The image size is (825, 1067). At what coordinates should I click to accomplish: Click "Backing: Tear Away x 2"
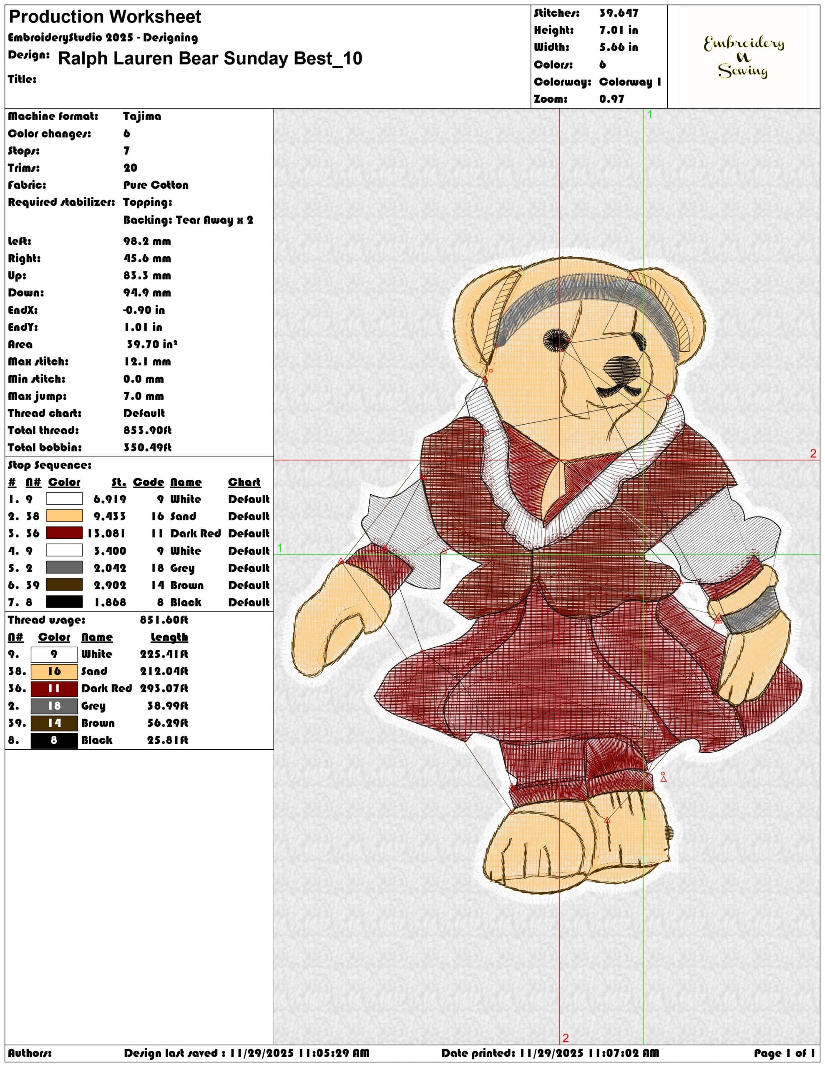coord(188,220)
